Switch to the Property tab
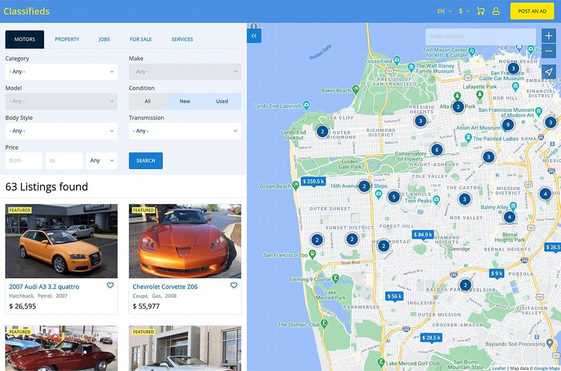561x371 pixels. coord(67,39)
